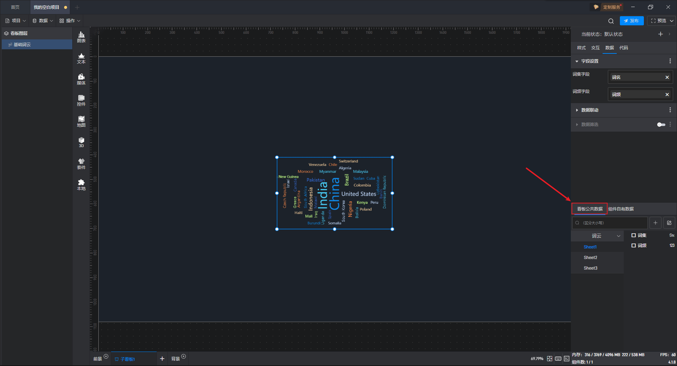Expand state panel with right chevron
Viewport: 677px width, 366px height.
click(x=670, y=34)
